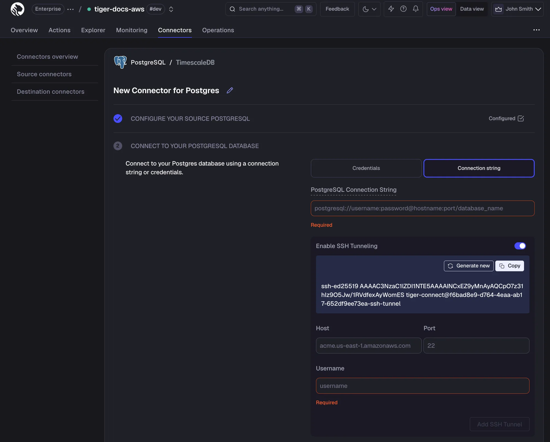Screen dimensions: 550x442
Task: Select the Connection string option
Action: [x=479, y=168]
